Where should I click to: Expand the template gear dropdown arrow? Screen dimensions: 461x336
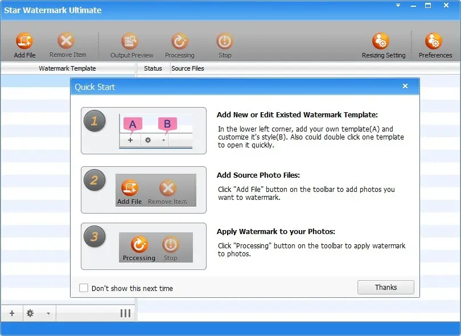click(x=48, y=314)
